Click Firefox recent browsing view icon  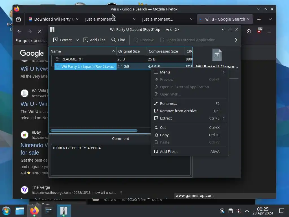18,19
